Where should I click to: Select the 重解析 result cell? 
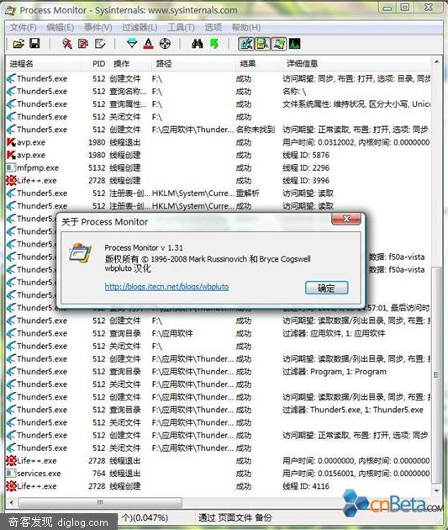coord(247,193)
